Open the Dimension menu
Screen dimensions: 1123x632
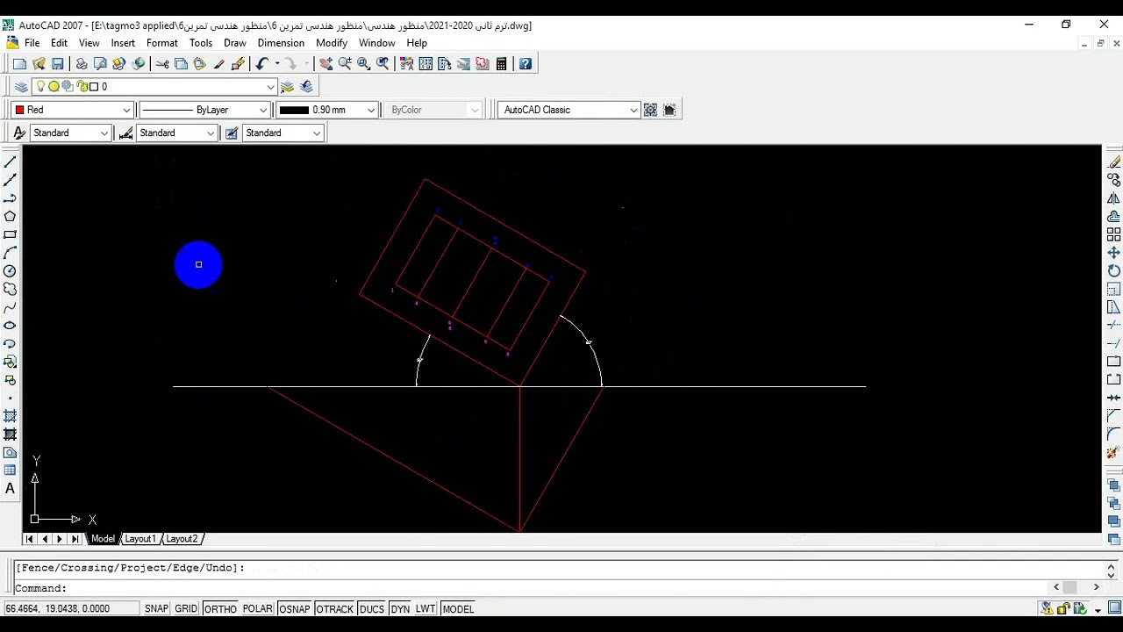[281, 43]
